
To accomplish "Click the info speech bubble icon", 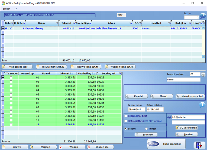I will pos(202,105).
